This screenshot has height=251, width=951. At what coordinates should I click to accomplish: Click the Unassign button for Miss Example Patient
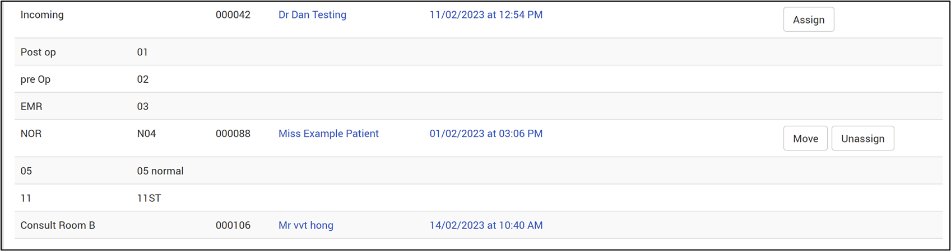tap(862, 139)
